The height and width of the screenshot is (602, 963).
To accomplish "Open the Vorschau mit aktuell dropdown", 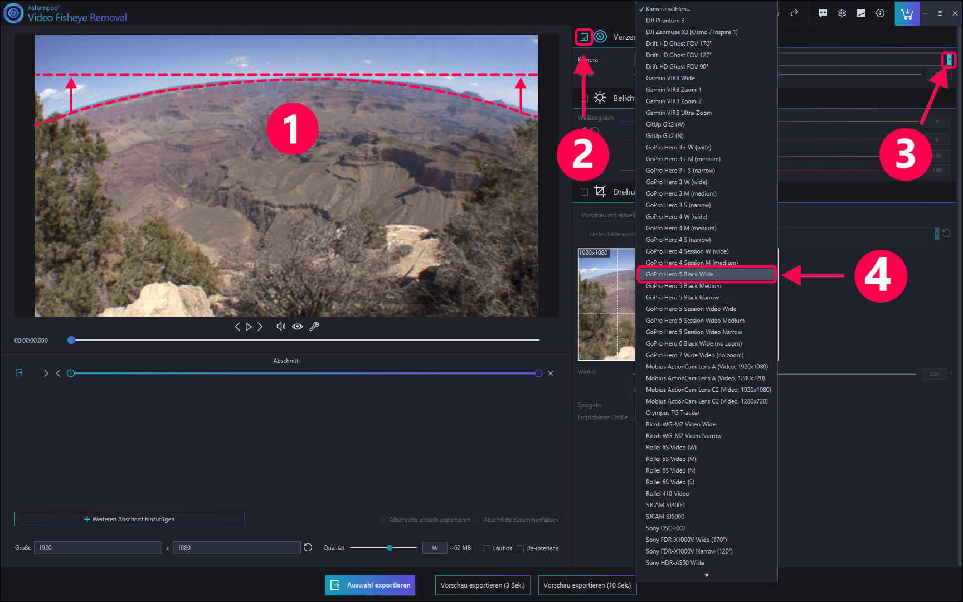I will pyautogui.click(x=606, y=215).
